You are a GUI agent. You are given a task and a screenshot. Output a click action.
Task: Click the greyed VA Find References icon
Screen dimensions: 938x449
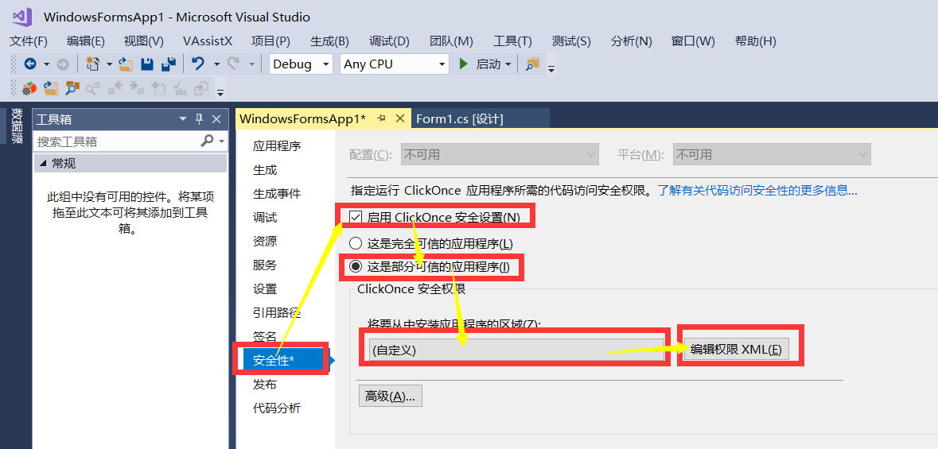pos(93,89)
